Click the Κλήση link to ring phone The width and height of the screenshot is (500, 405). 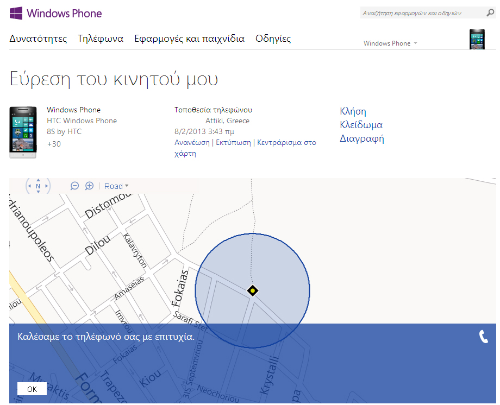353,111
